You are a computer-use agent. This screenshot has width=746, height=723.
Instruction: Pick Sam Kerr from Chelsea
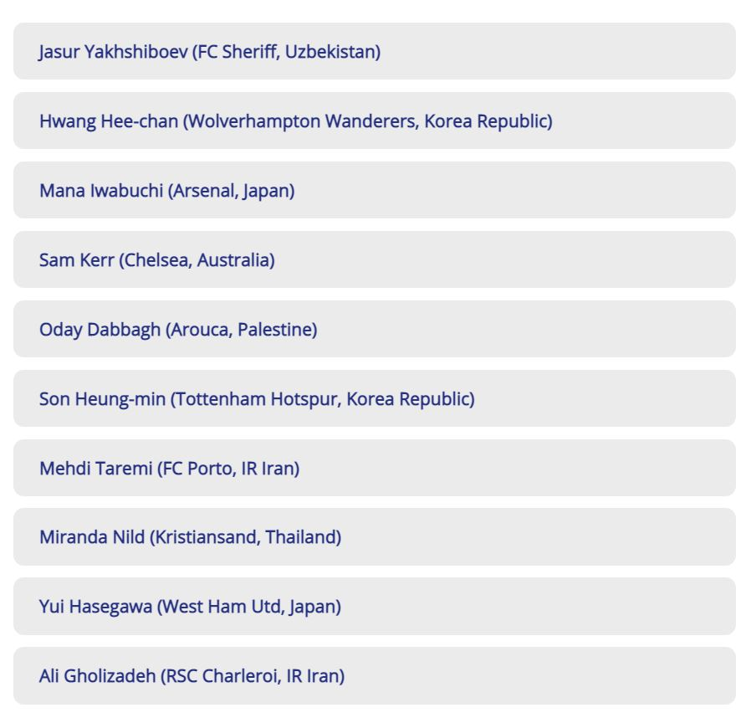(157, 260)
